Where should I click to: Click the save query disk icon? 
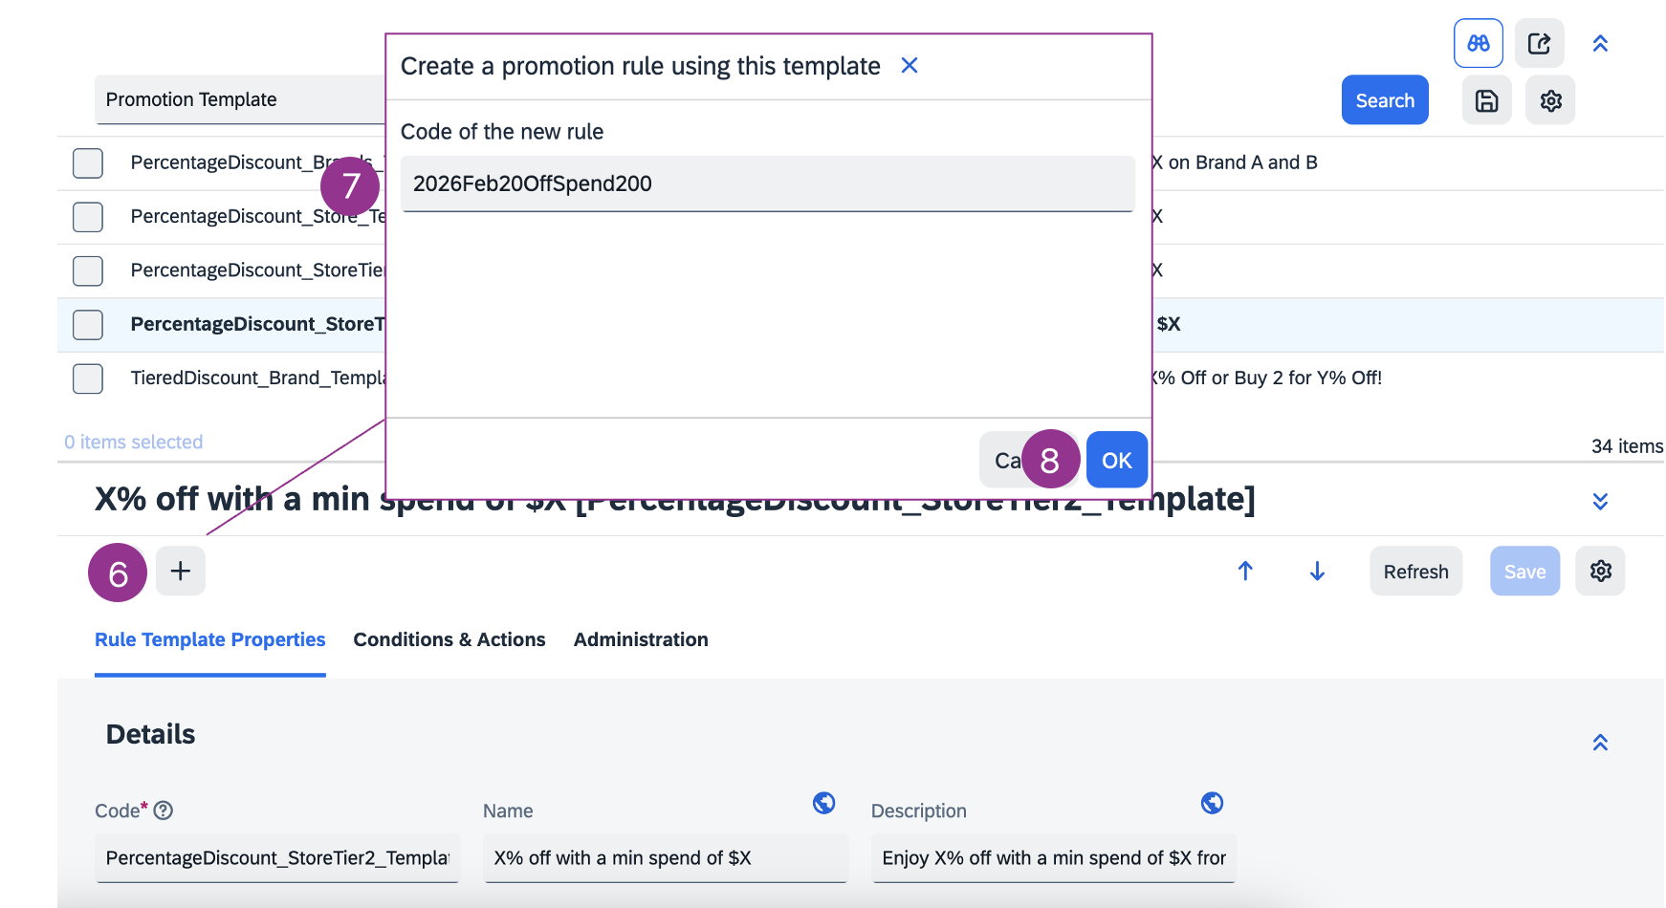pyautogui.click(x=1486, y=100)
